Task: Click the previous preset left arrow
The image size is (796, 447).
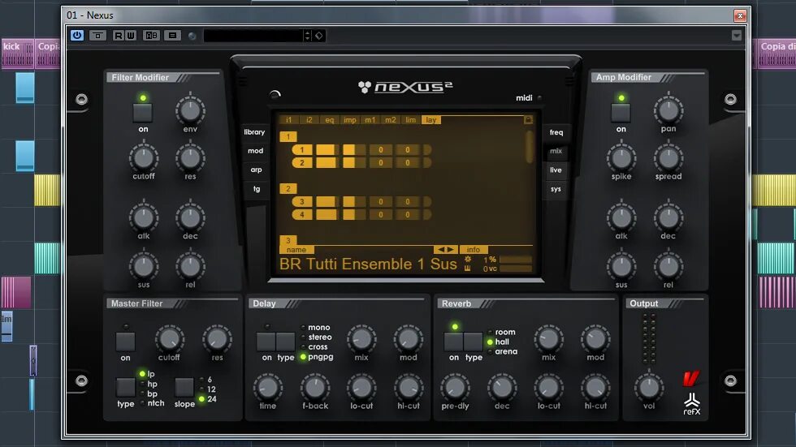Action: click(440, 249)
